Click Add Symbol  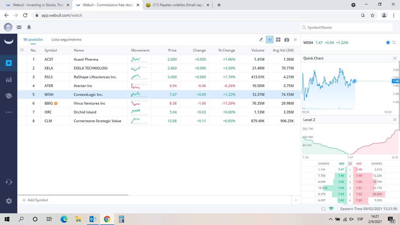pos(35,200)
